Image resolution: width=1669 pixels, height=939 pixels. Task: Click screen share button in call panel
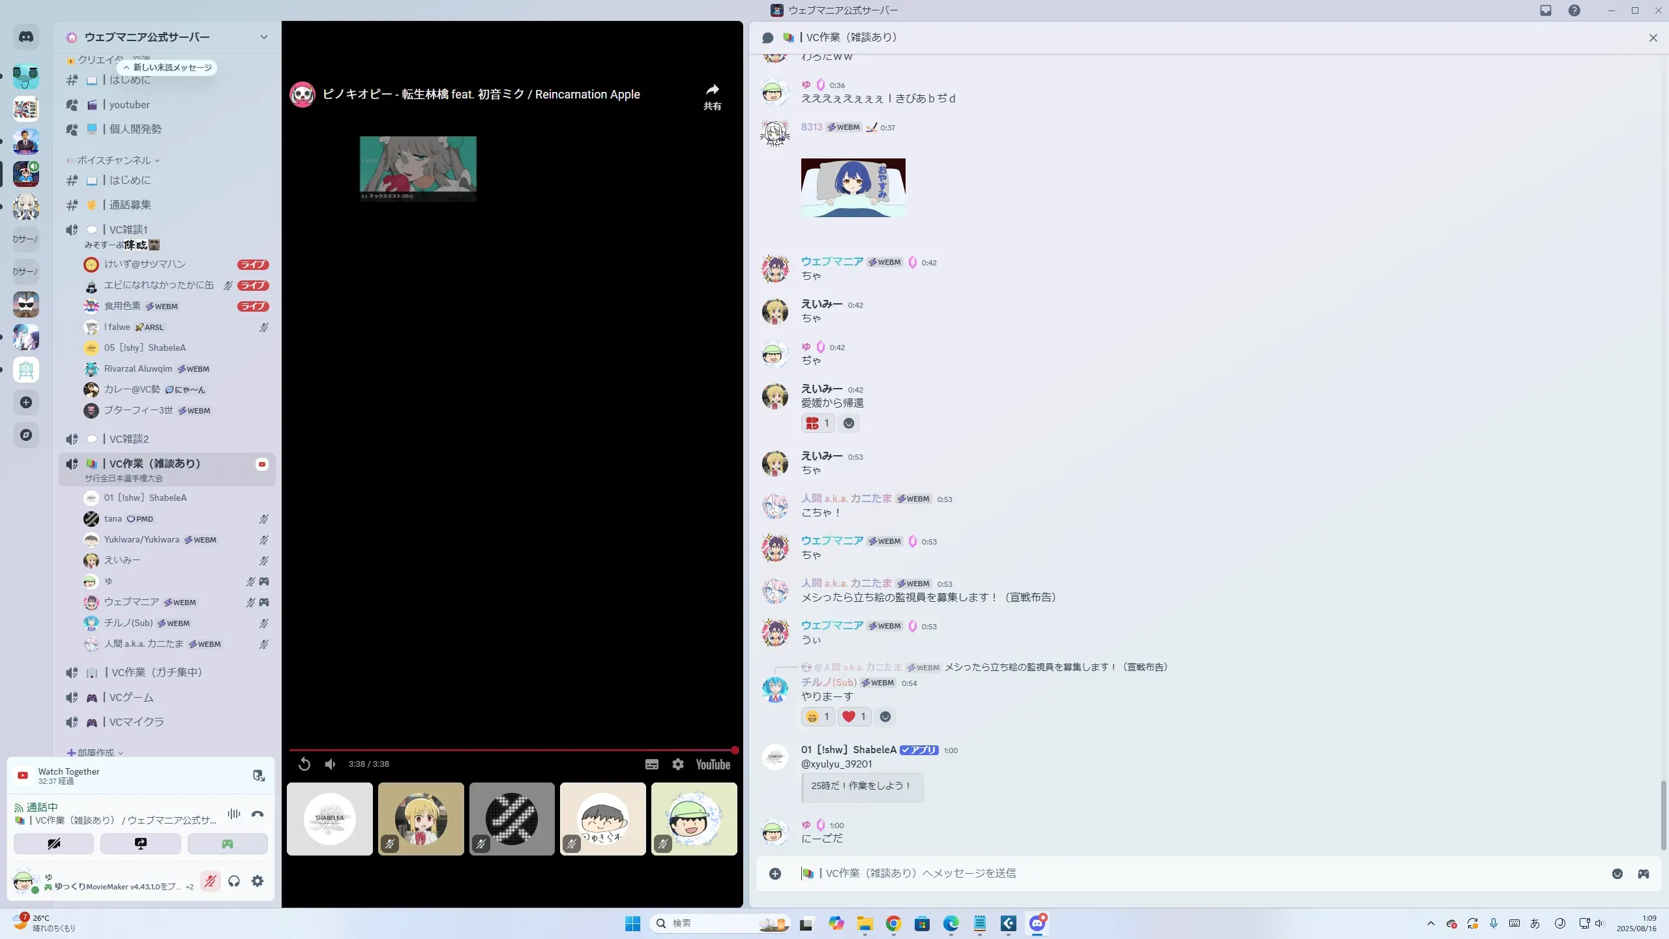(141, 844)
